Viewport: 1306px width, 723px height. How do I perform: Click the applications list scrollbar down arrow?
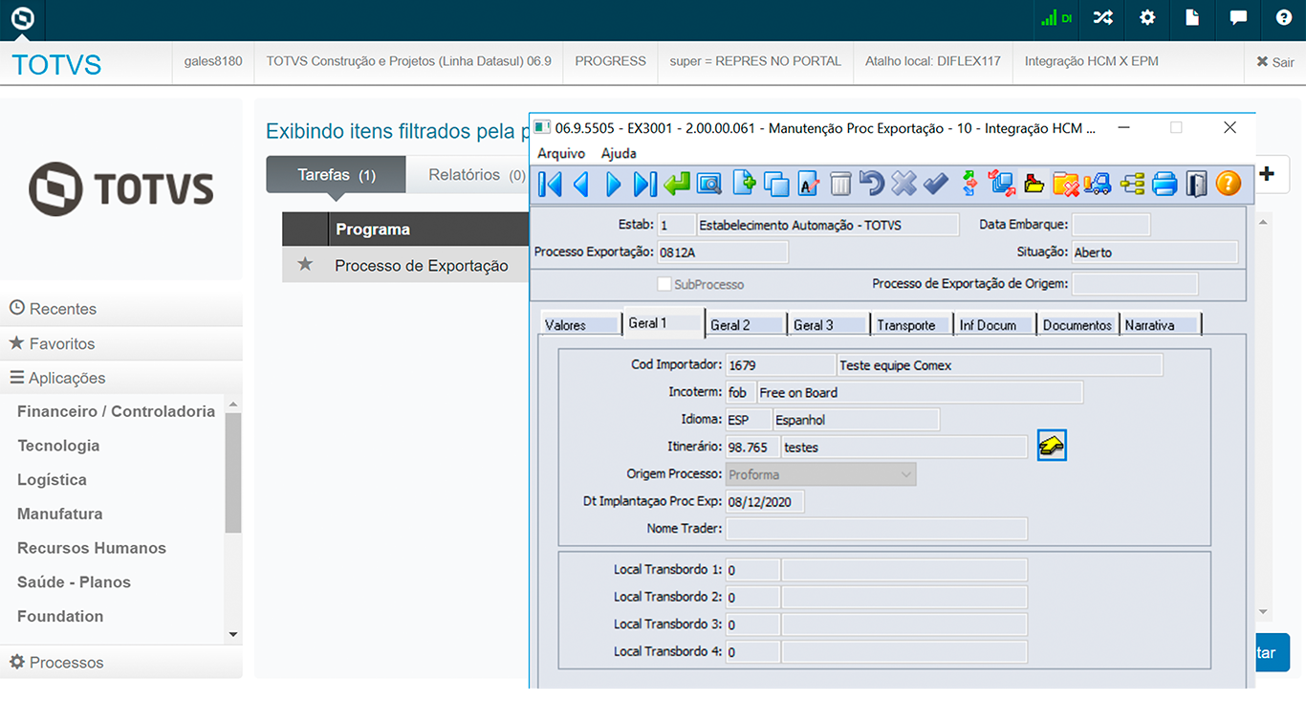tap(233, 634)
